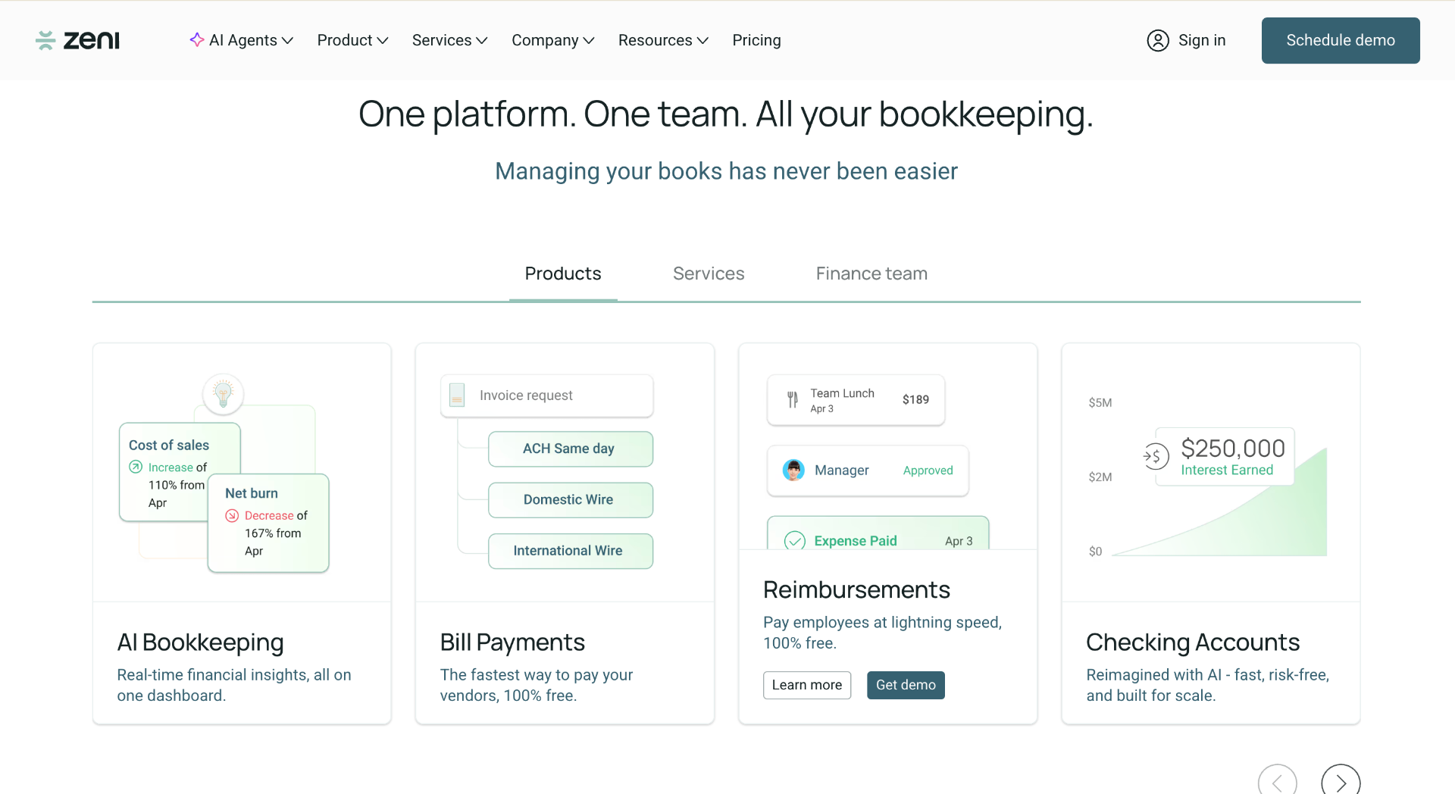Click the Expense Paid checkmark icon
The width and height of the screenshot is (1455, 794).
pos(794,540)
